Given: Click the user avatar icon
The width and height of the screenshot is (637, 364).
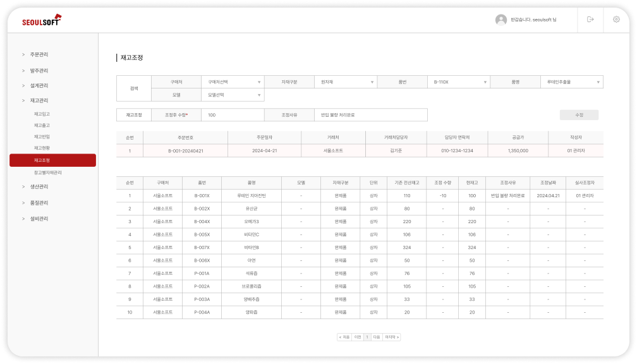Looking at the screenshot, I should click(x=501, y=20).
